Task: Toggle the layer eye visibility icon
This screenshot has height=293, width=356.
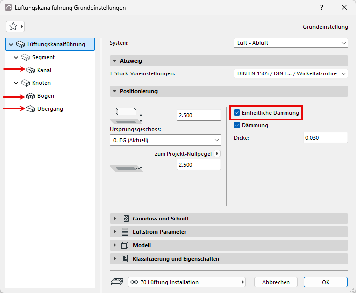Action: [134, 282]
